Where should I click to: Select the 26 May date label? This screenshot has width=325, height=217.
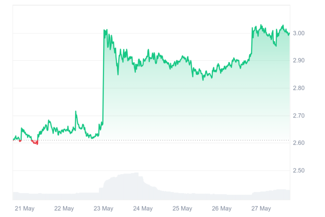[x=221, y=208]
